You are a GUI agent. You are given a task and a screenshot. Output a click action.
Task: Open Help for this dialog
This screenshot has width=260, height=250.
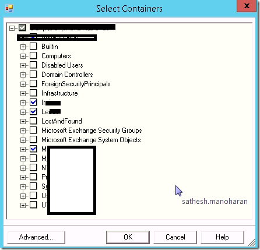point(222,237)
